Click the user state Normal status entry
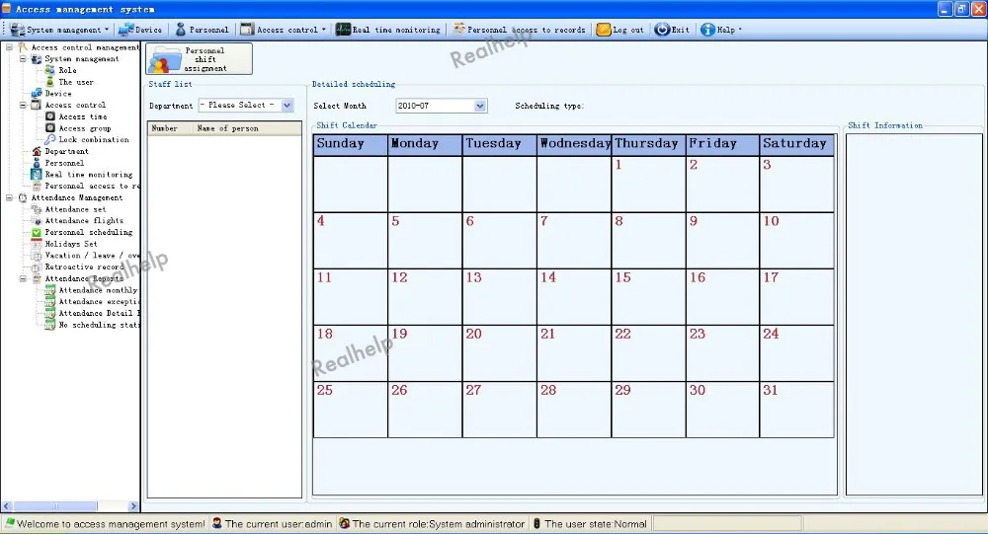The image size is (988, 534). tap(590, 523)
